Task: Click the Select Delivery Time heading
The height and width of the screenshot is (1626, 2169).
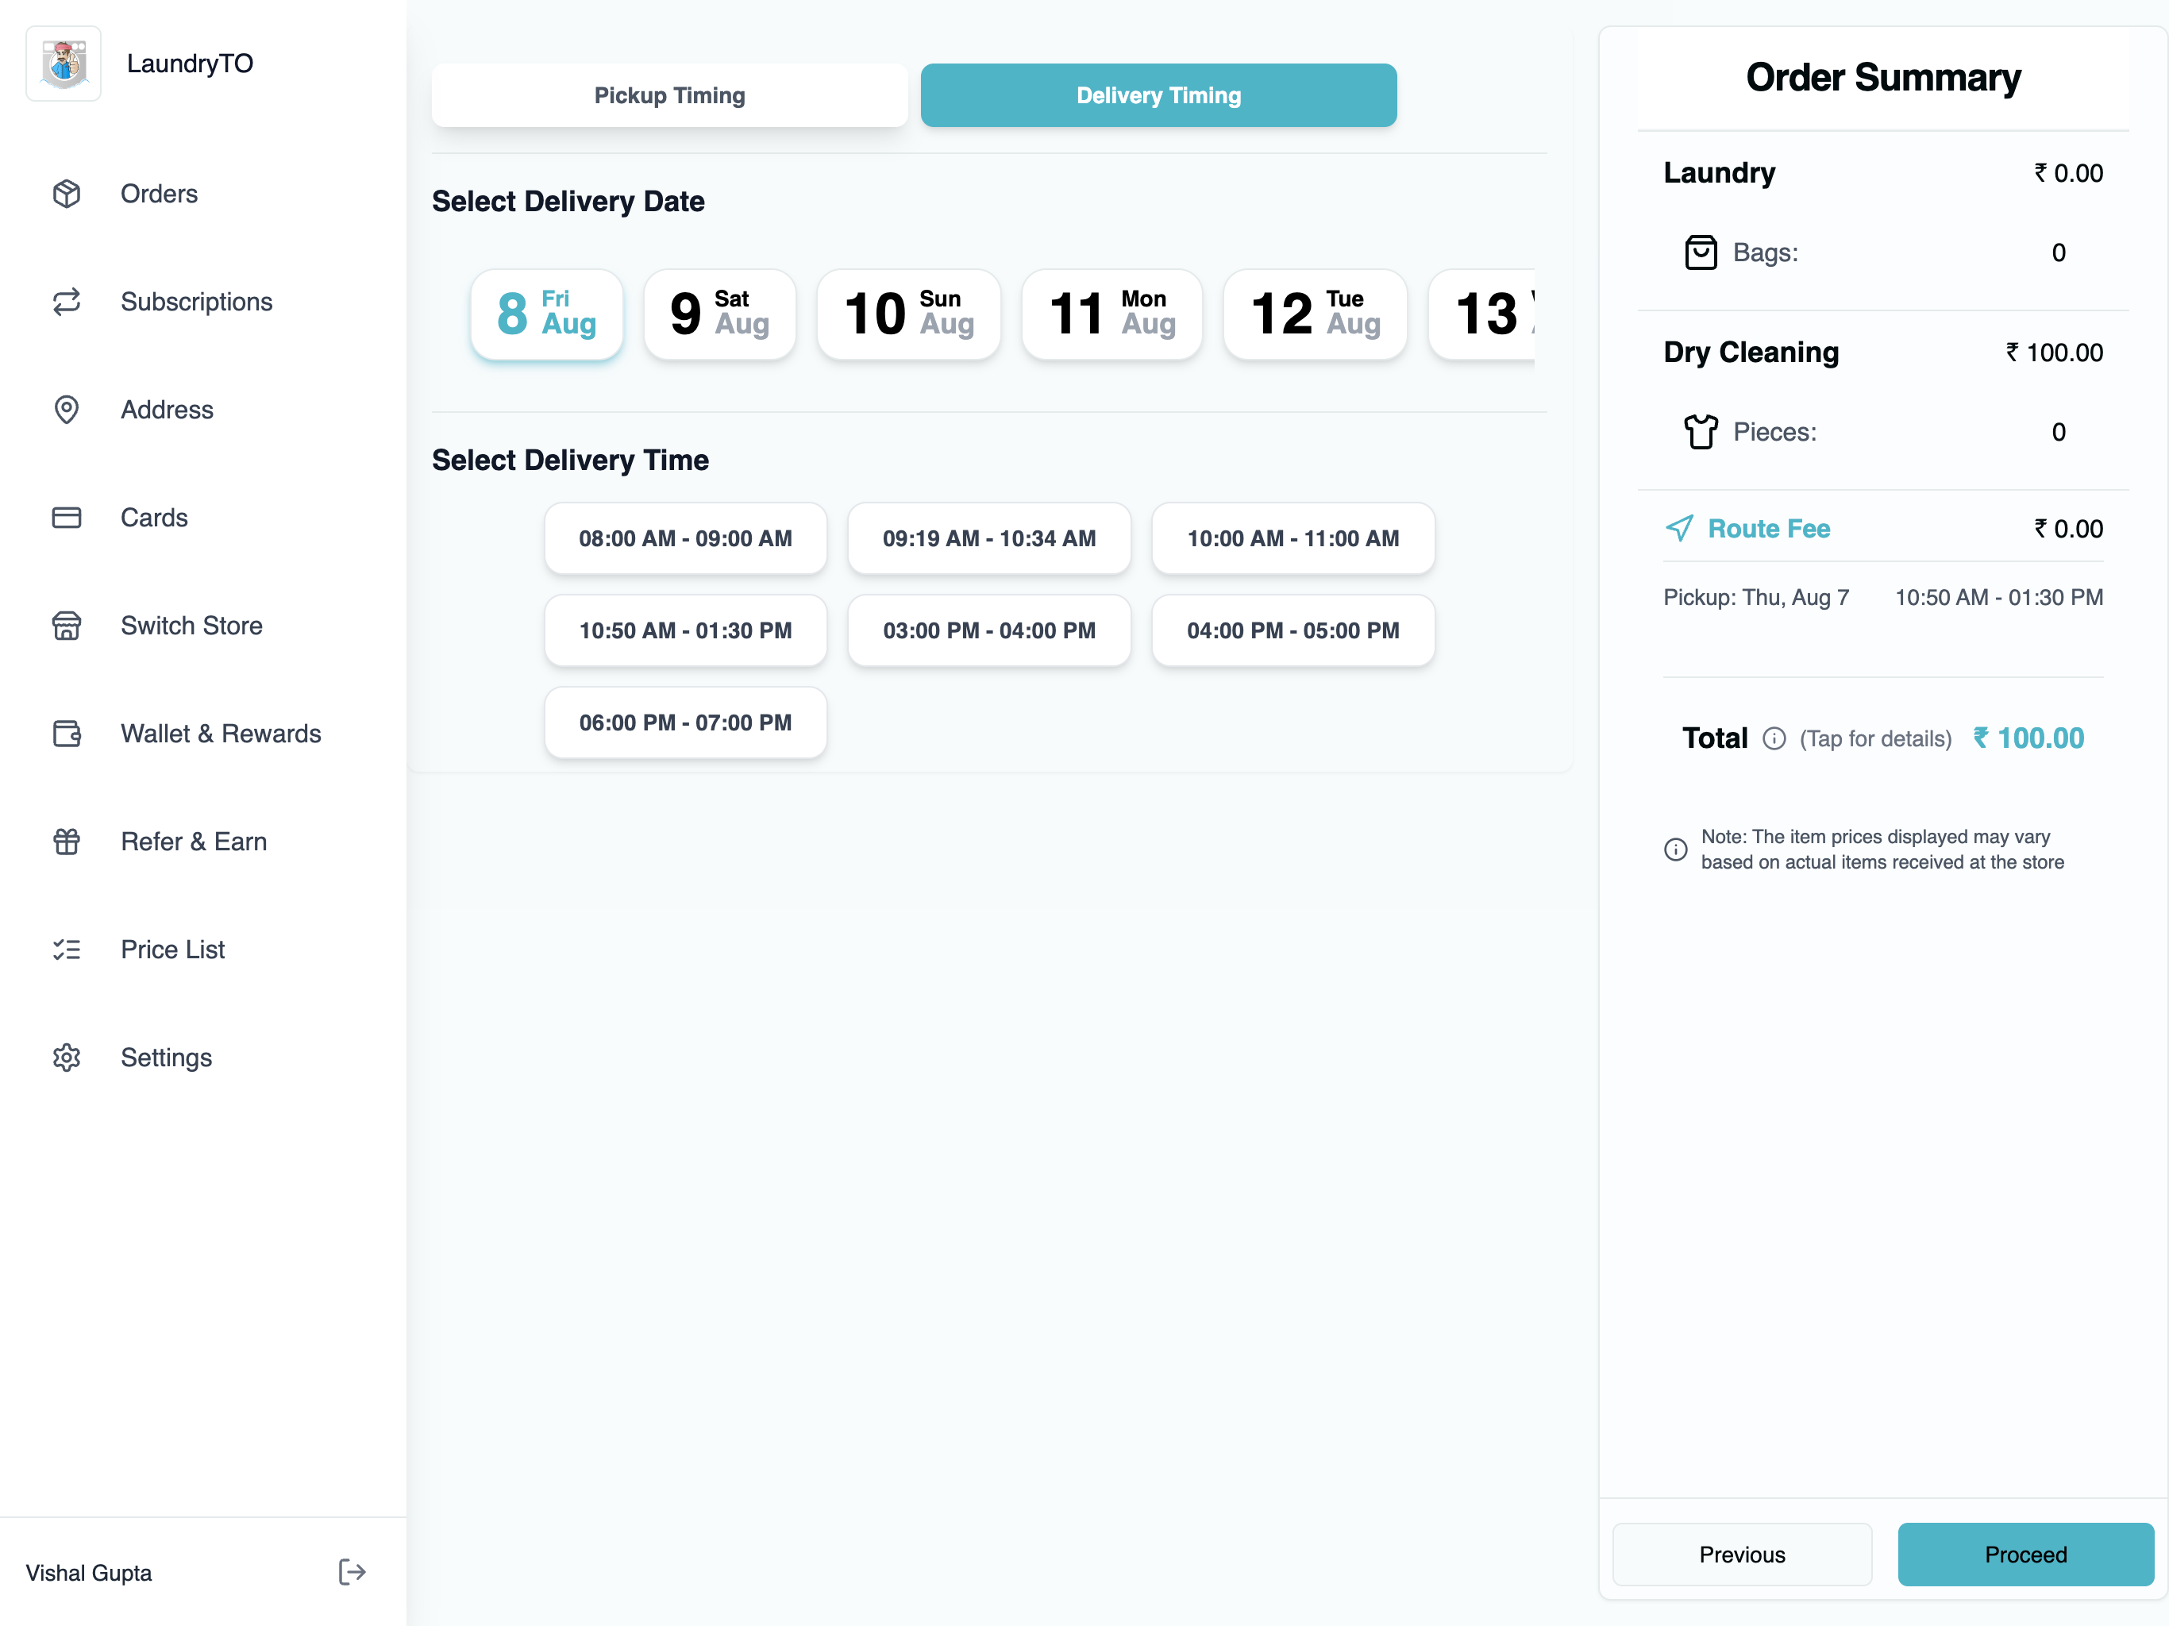Action: pos(571,460)
